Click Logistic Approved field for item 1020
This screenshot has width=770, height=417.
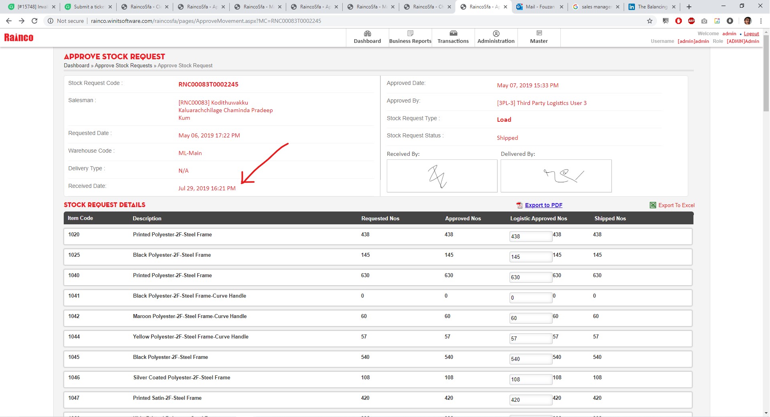pos(530,236)
